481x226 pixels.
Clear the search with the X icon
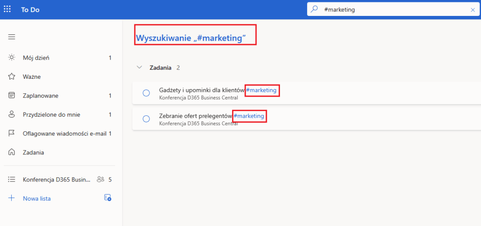coord(473,10)
